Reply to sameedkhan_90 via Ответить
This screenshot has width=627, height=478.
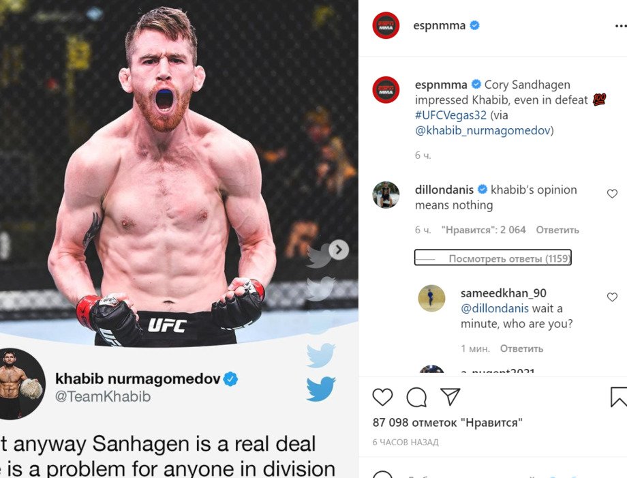click(521, 349)
